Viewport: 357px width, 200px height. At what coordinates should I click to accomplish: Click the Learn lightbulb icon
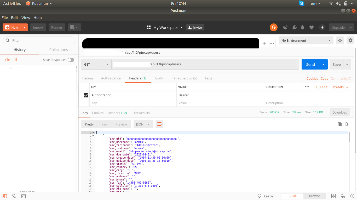coord(260,196)
